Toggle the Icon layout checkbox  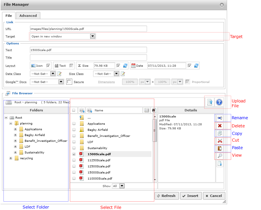pyautogui.click(x=48, y=66)
